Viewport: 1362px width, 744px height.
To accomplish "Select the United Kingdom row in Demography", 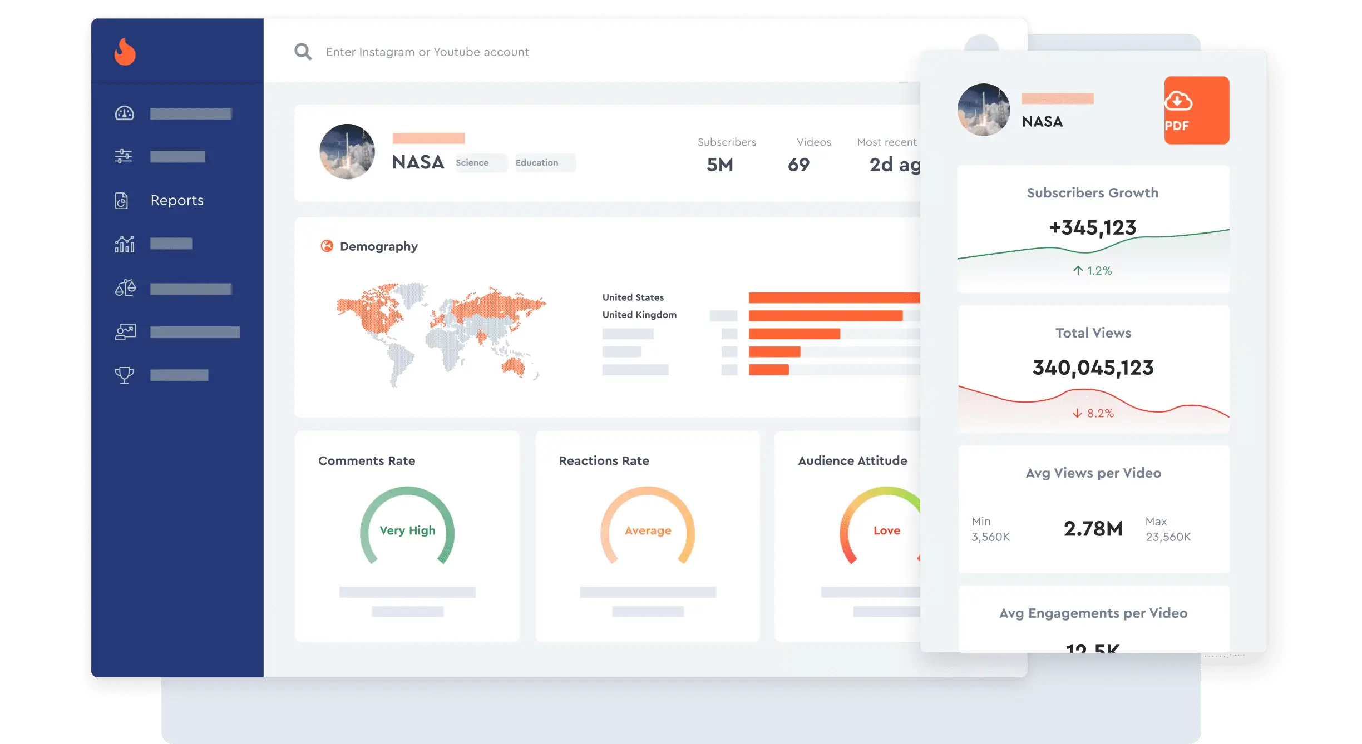I will (639, 314).
